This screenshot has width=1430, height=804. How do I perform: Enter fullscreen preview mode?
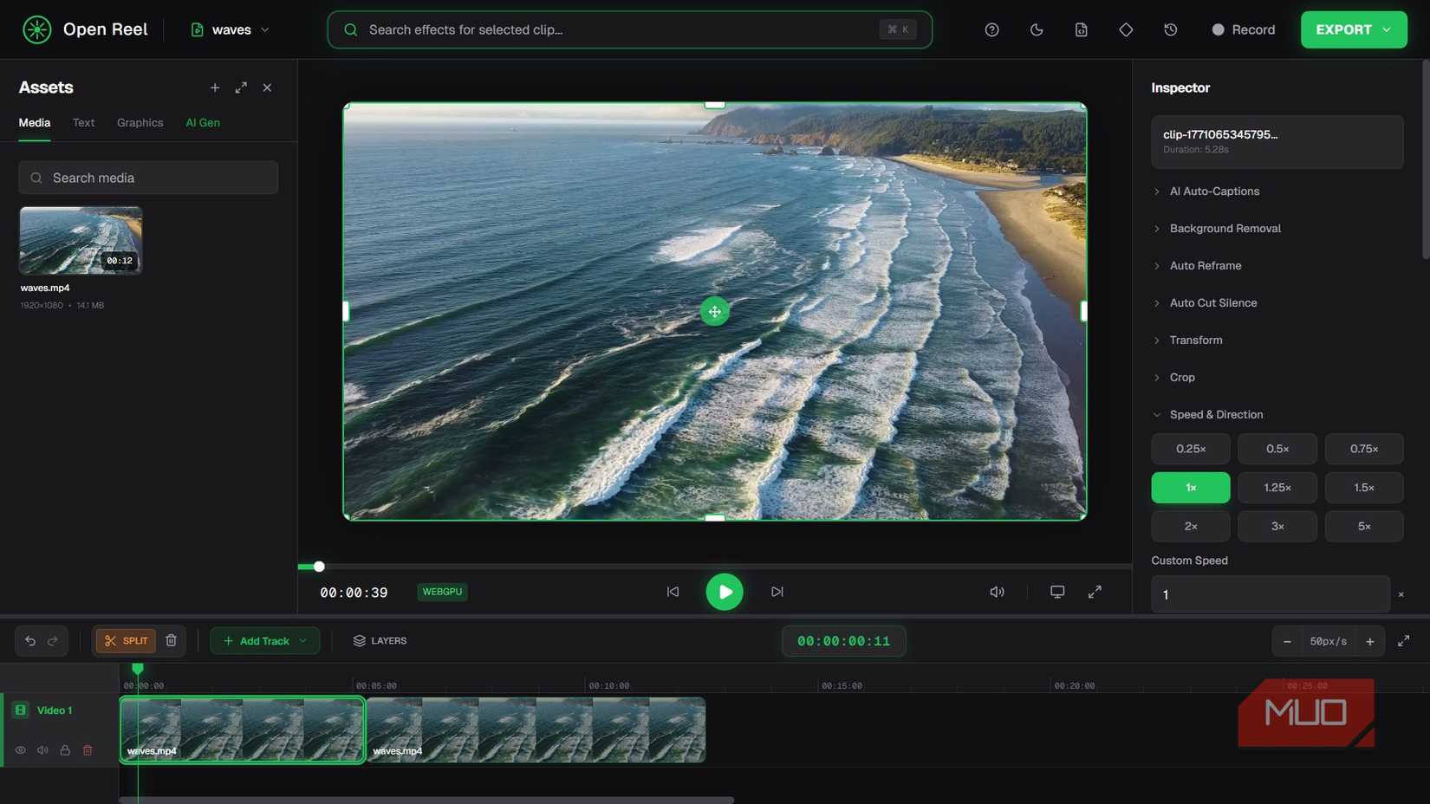coord(1095,592)
